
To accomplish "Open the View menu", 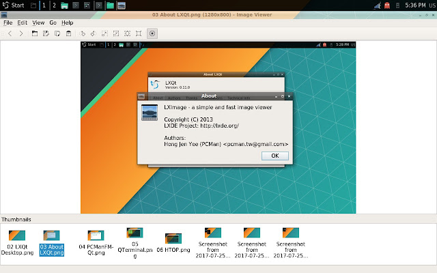I will point(38,23).
